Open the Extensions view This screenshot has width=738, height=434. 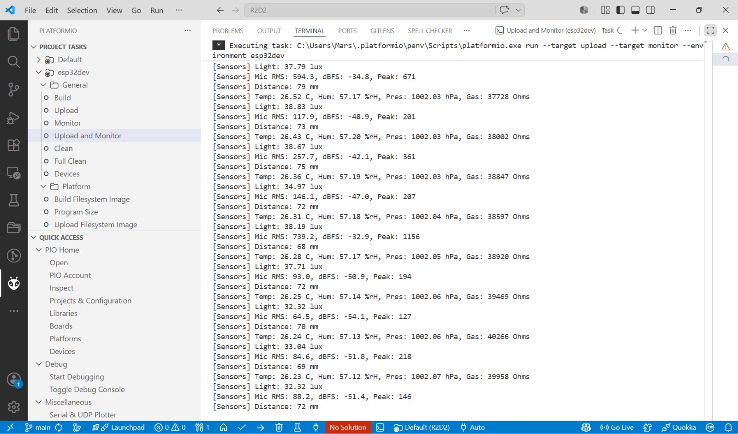(13, 145)
